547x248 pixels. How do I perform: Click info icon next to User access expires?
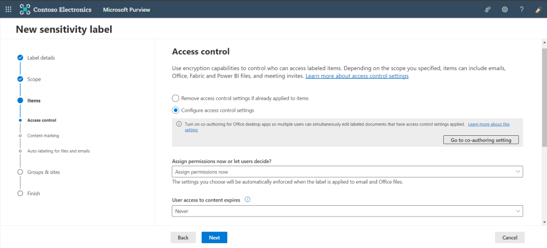coord(248,200)
